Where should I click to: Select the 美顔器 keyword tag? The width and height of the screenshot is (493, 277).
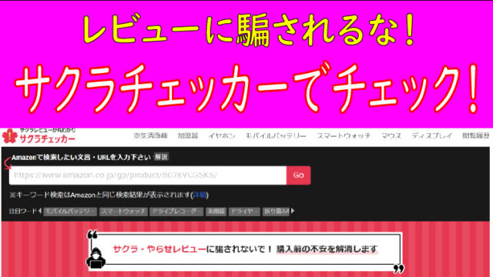(216, 212)
